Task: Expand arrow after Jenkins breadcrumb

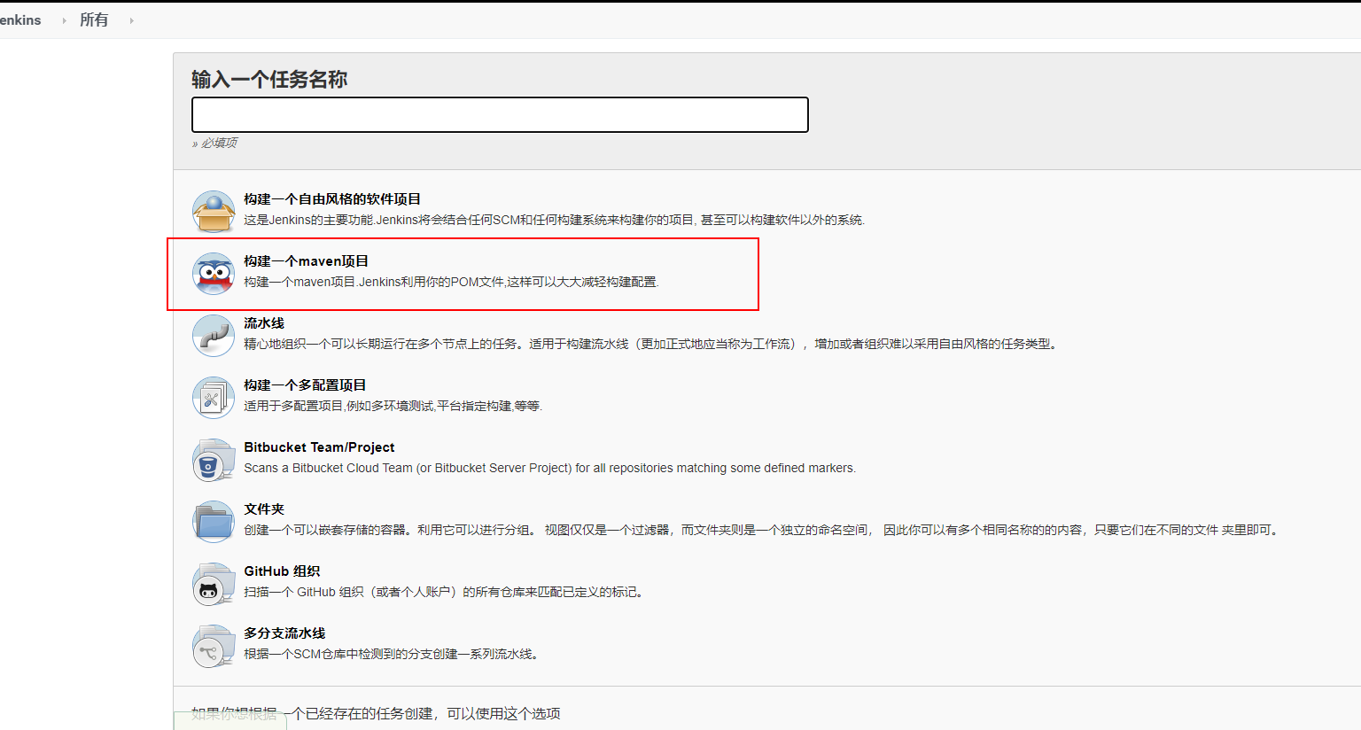Action: 64,20
